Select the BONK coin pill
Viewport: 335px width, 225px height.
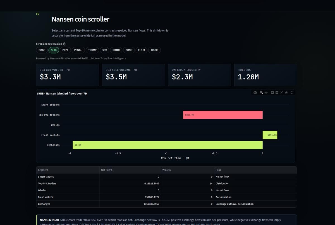pyautogui.click(x=129, y=50)
